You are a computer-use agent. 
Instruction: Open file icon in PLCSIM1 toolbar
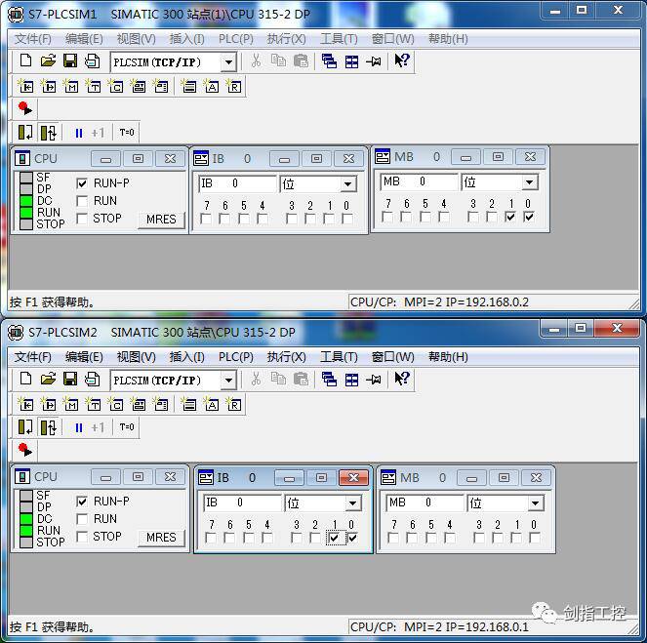(48, 61)
